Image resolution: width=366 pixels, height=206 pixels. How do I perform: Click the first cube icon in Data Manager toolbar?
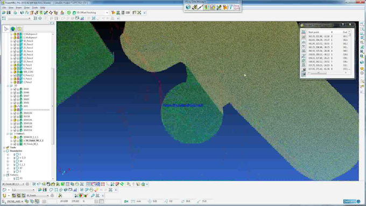coord(188,7)
